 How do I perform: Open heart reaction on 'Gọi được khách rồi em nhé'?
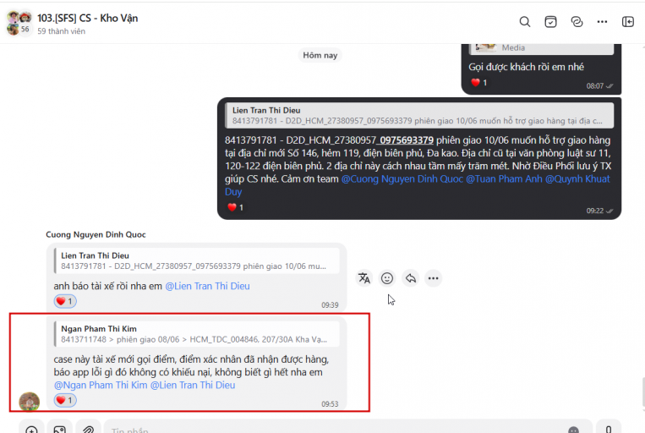(x=478, y=82)
